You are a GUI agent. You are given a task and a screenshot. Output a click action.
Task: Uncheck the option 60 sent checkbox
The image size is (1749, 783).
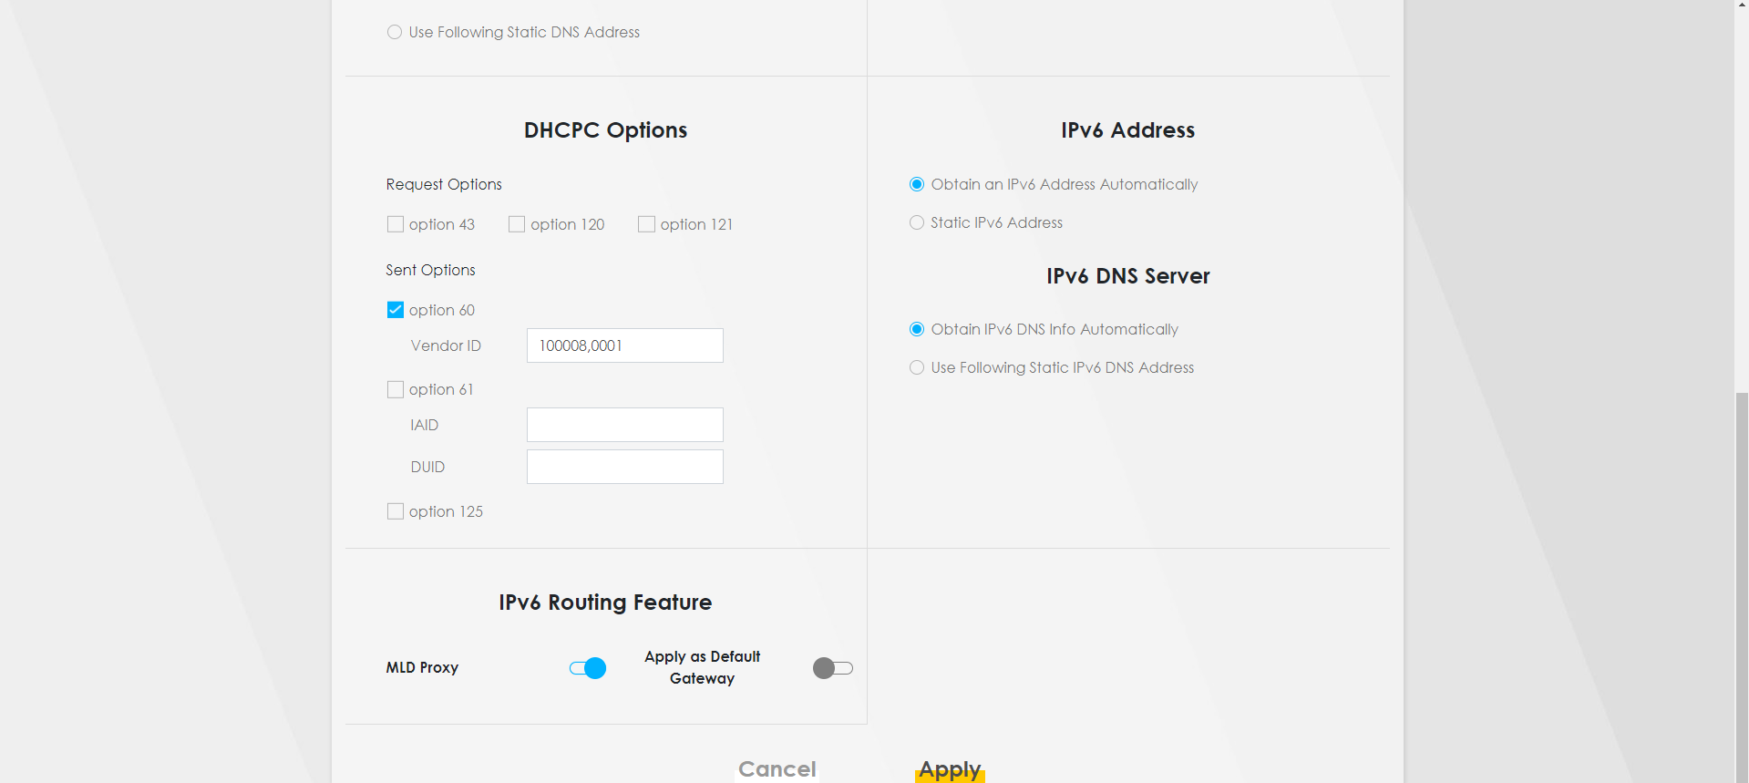[396, 310]
